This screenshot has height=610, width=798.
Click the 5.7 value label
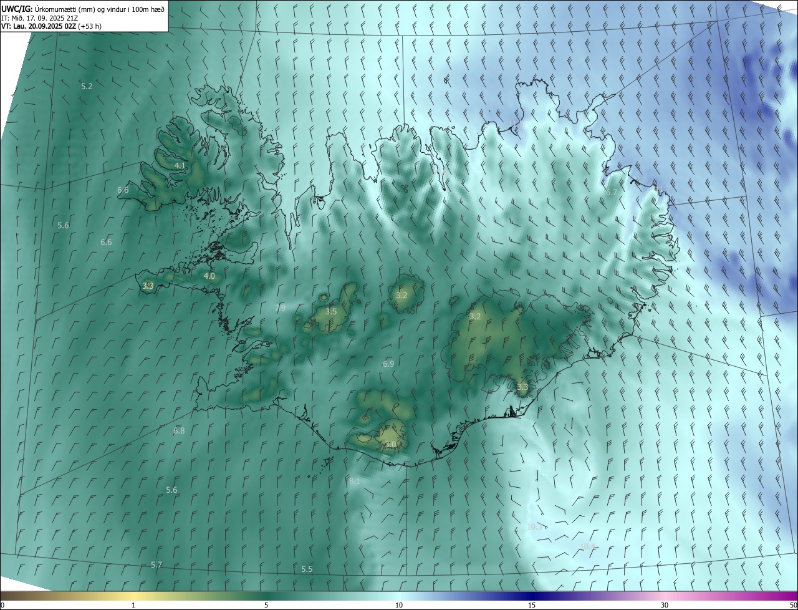[x=156, y=564]
